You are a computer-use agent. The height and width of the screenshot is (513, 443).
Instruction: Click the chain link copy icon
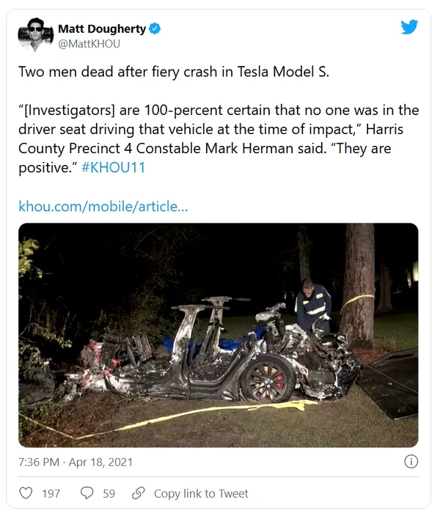138,493
